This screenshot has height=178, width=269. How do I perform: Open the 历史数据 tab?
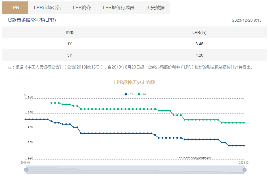155,8
